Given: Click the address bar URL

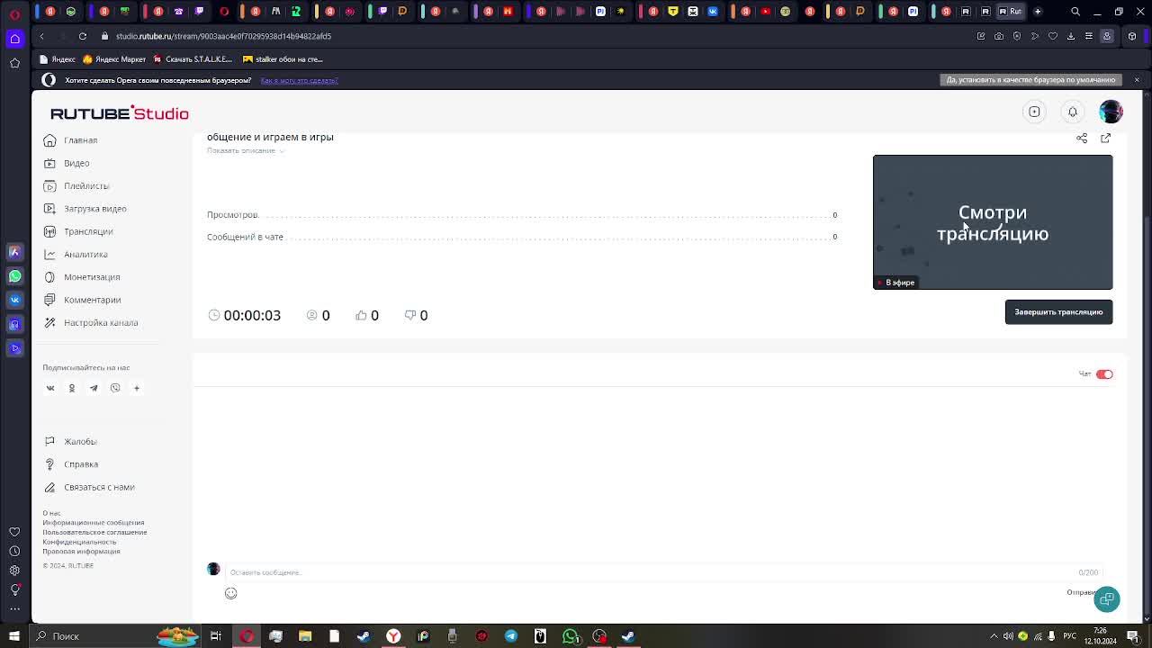Looking at the screenshot, I should [x=223, y=36].
